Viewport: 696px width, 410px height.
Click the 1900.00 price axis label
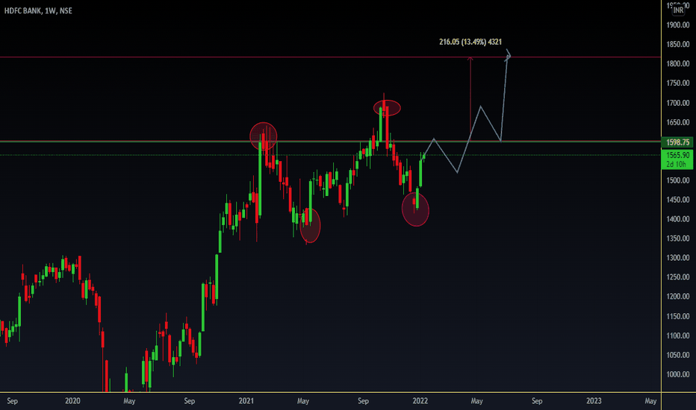tap(678, 25)
